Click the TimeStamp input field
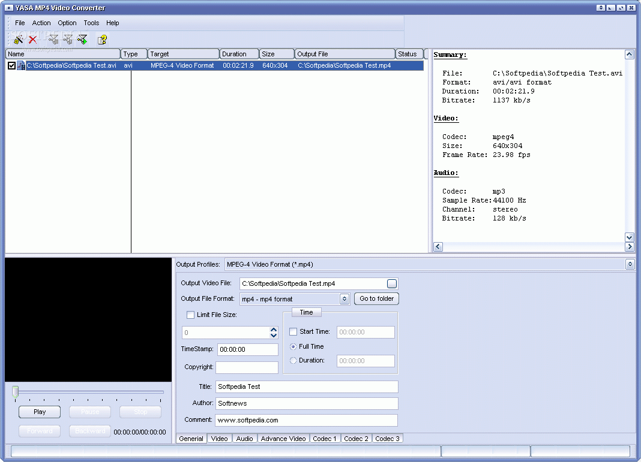 pos(248,349)
